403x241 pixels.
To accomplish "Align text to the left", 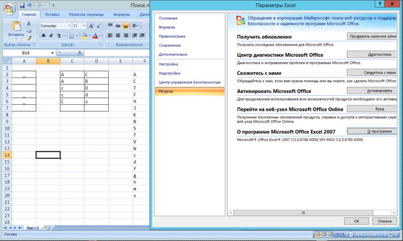I will [x=110, y=36].
